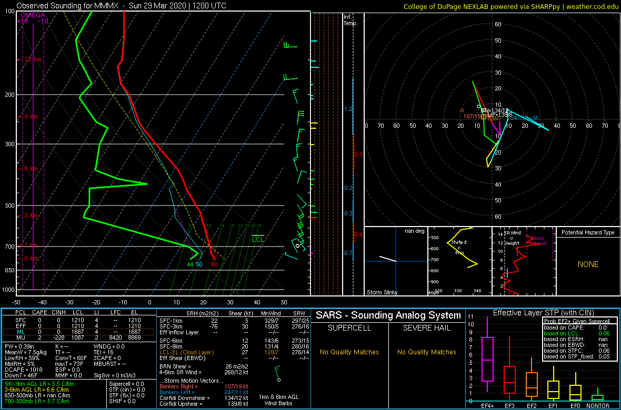Viewport: 621px width, 410px height.
Task: Click the 850-500mb LR lapse rate line
Action: [37, 395]
